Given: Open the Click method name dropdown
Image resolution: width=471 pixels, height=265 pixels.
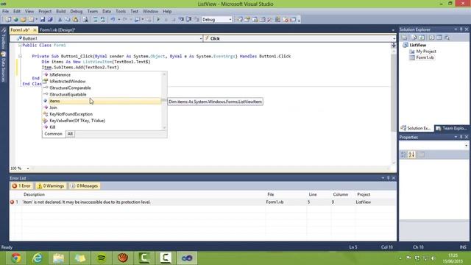Looking at the screenshot, I should coord(394,38).
